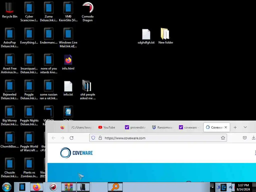
Task: Select Peggle Nights Deluxe desktop icon
Action: pyautogui.click(x=29, y=115)
